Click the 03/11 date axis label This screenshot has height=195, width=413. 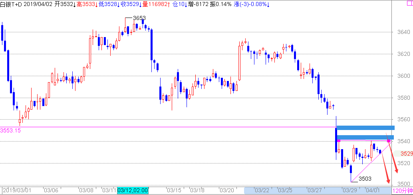[x=109, y=190]
